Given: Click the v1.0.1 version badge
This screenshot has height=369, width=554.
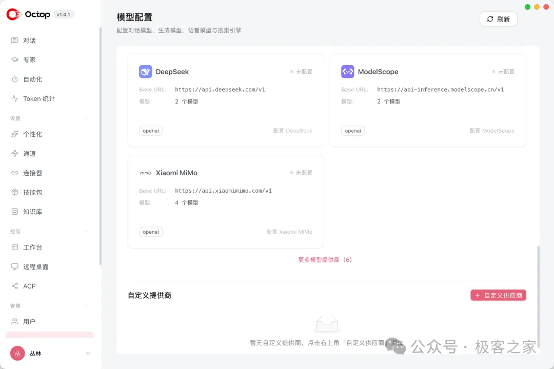Looking at the screenshot, I should click(x=63, y=14).
